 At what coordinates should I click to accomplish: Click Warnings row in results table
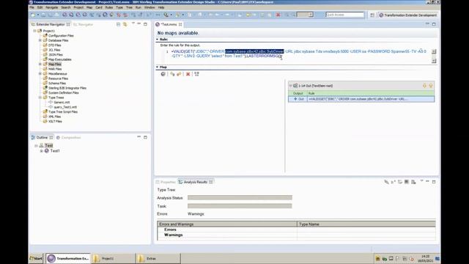(x=296, y=235)
